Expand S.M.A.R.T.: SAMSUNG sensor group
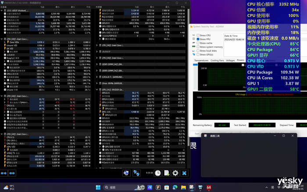307x192 pixels. click(97, 77)
